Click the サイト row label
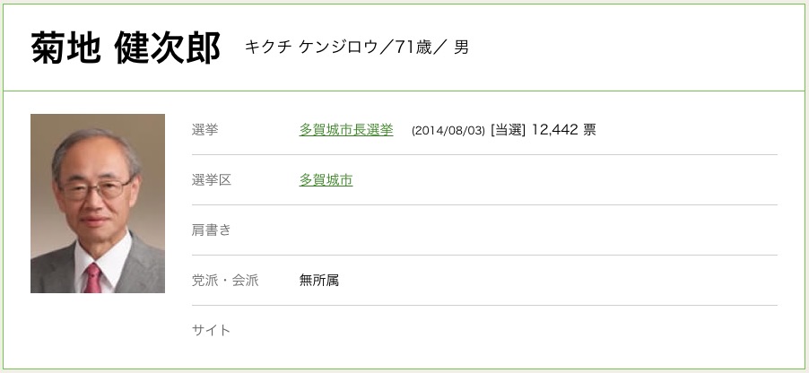Screen dimensions: 809x373 [212, 331]
